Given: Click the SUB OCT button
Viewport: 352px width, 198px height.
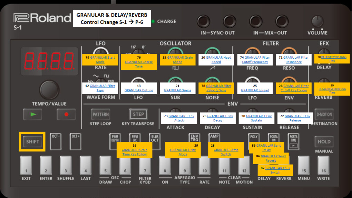Looking at the screenshot, I should (x=155, y=138).
